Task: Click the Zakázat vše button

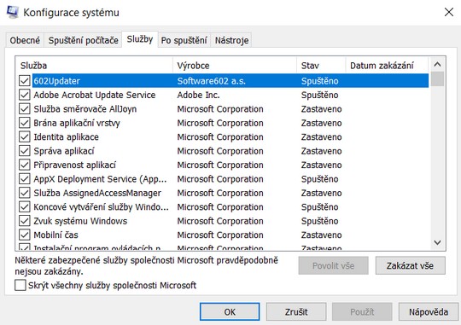Action: click(410, 265)
